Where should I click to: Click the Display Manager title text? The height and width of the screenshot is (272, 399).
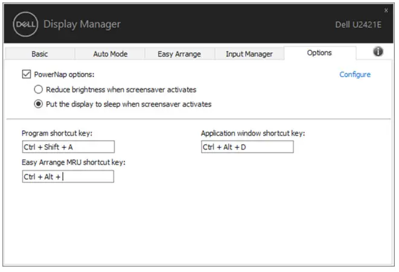coord(82,24)
